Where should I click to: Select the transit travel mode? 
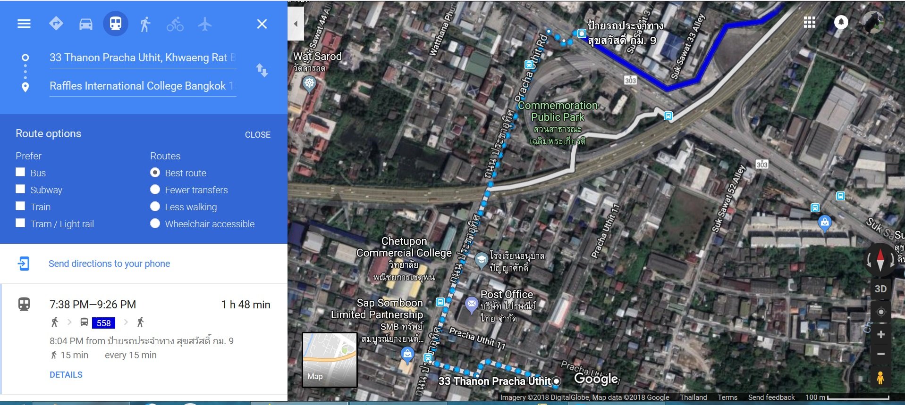116,23
